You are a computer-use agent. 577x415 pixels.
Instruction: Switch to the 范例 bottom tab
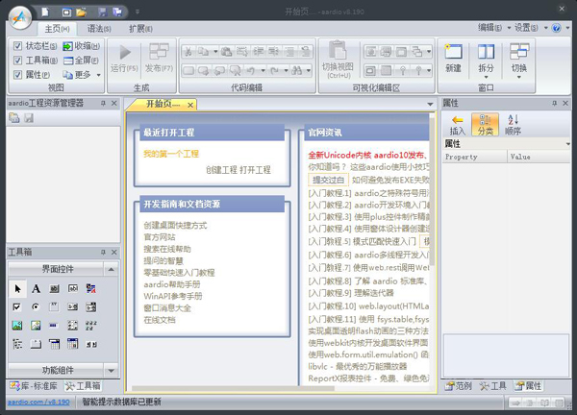click(458, 386)
